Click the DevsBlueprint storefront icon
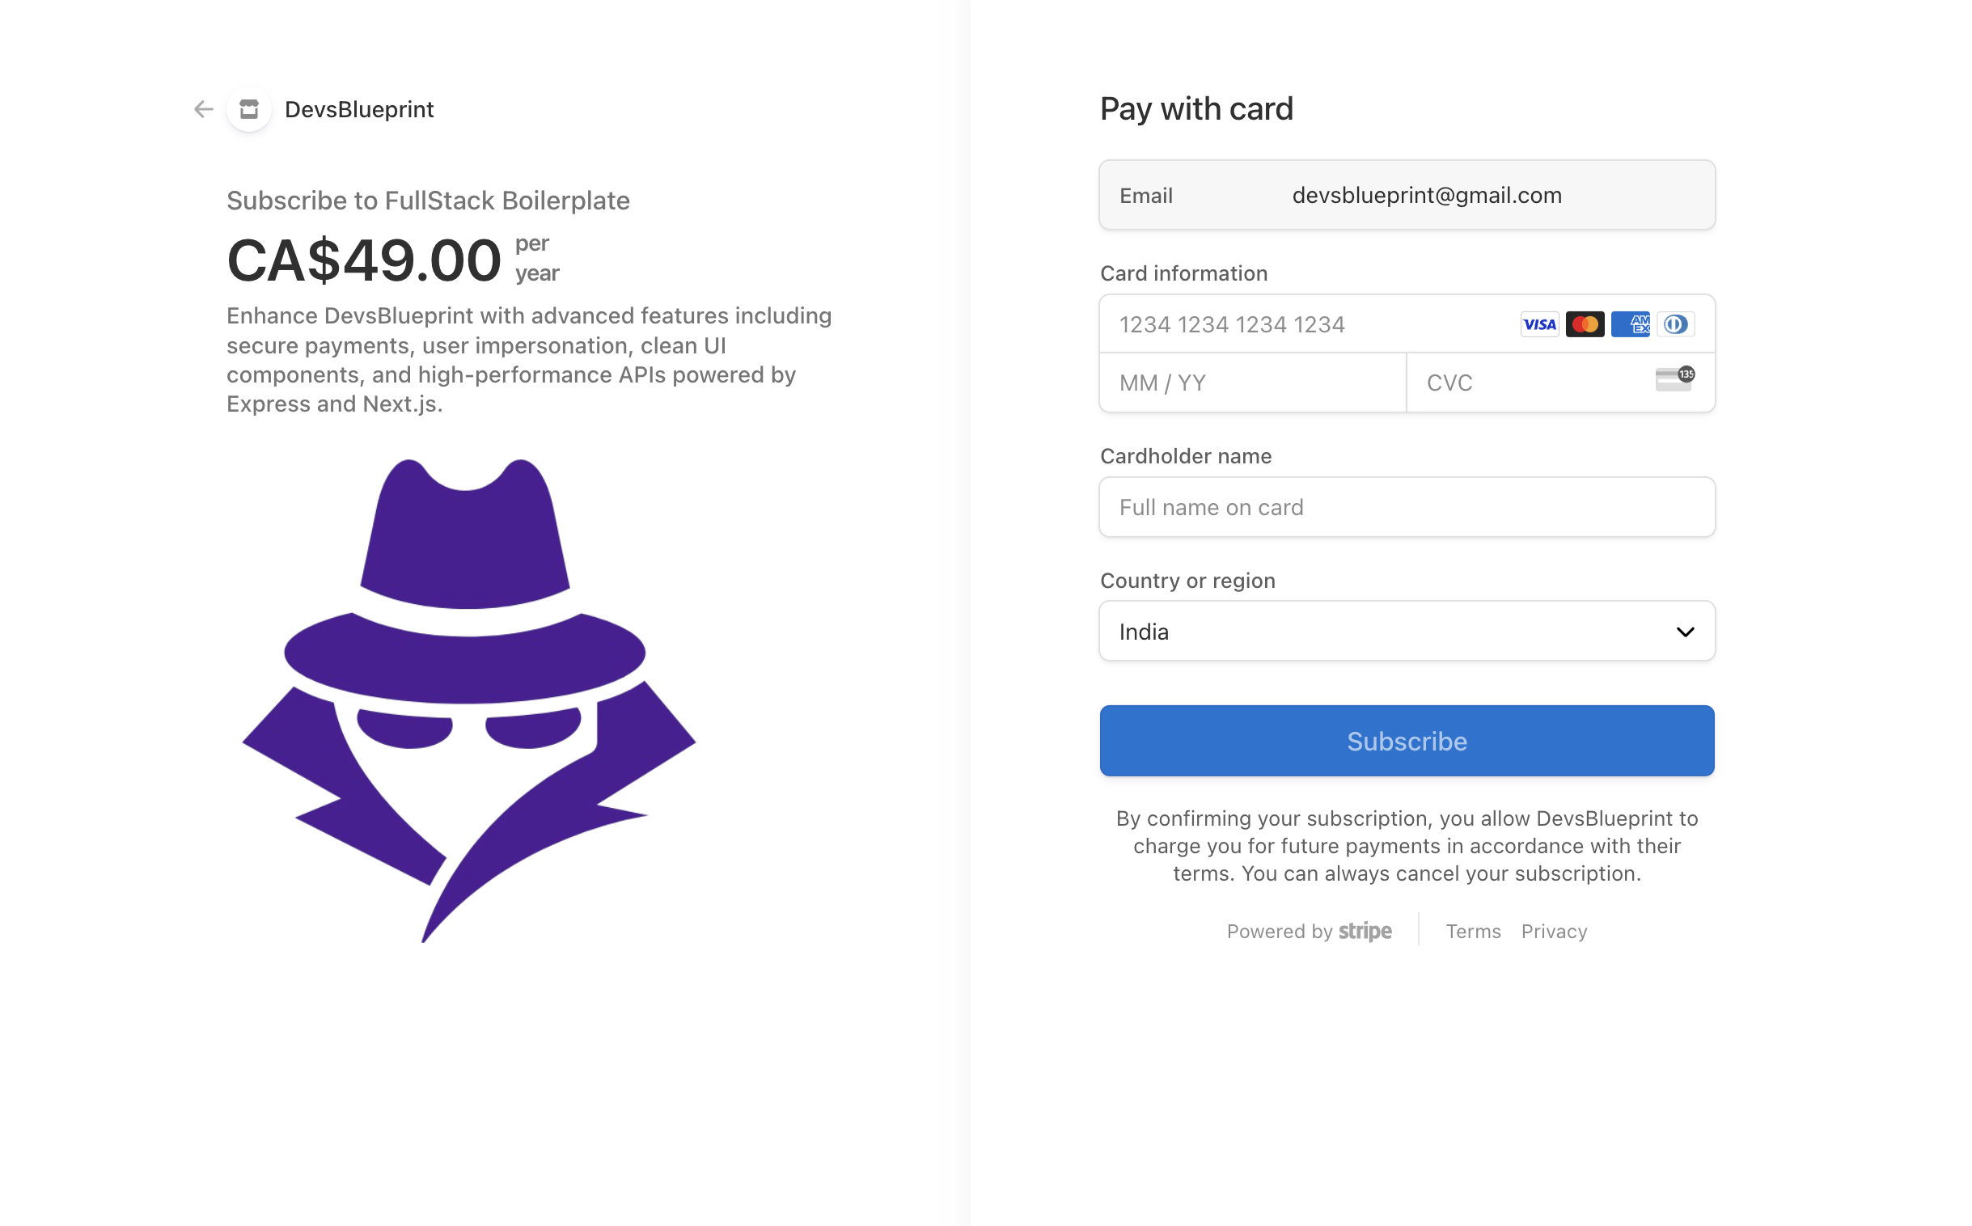The width and height of the screenshot is (1972, 1226). click(x=249, y=109)
